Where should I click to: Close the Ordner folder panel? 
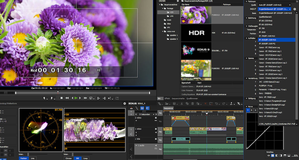pyautogui.click(x=178, y=1)
